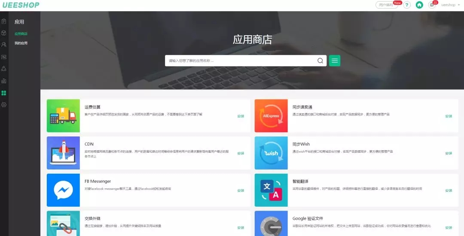Image resolution: width=464 pixels, height=236 pixels.
Task: Click the CDN app thumbnail
Action: [x=63, y=153]
